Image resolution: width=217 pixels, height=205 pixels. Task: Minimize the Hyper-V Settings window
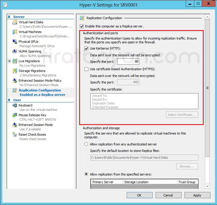tap(190, 4)
